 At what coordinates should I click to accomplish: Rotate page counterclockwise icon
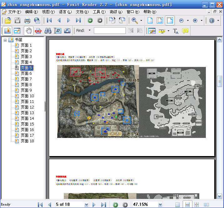pos(122,20)
